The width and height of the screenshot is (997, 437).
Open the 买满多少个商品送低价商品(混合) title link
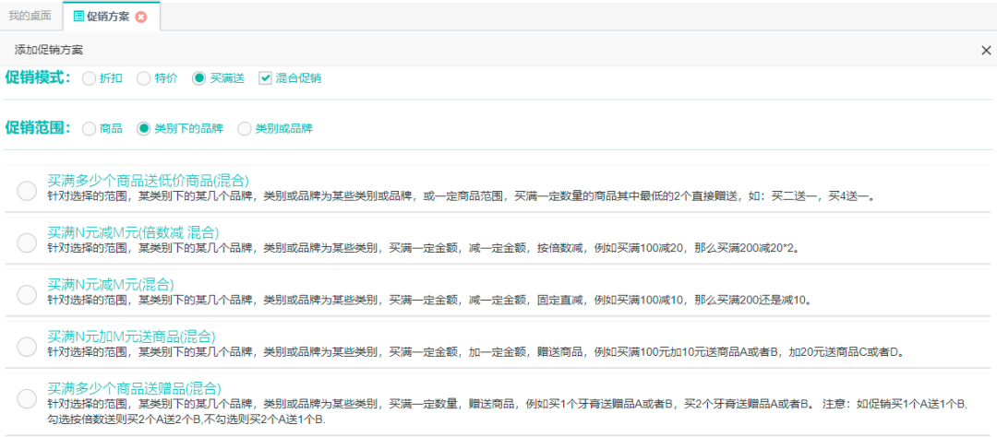[x=148, y=180]
